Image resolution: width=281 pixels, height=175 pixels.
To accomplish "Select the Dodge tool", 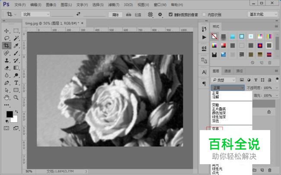I will click(x=16, y=75).
